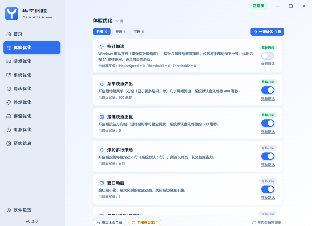Click the chip icon beside 系统信息
This screenshot has height=226, width=312.
pos(9,143)
